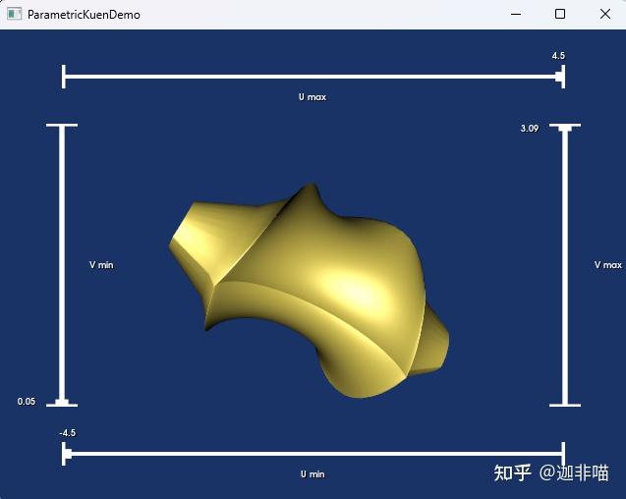This screenshot has width=626, height=499.
Task: Click the "V max" label
Action: (608, 265)
